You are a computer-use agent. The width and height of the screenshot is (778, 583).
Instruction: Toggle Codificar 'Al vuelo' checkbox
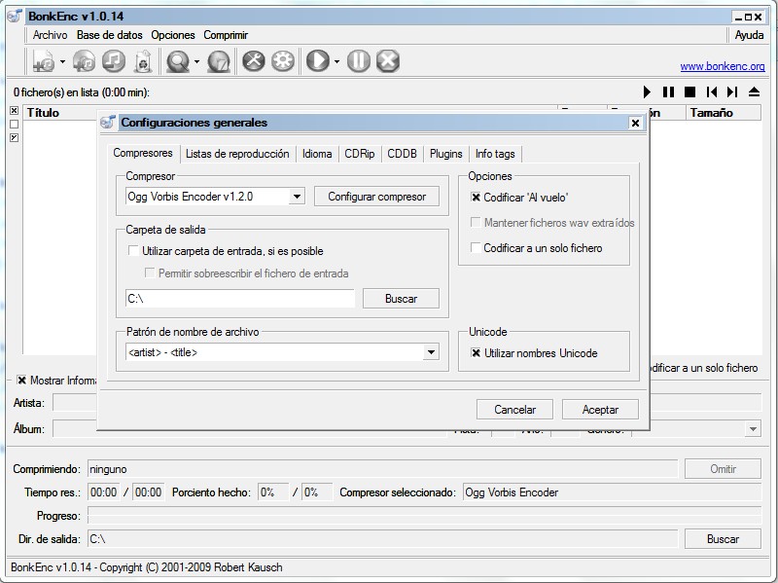pyautogui.click(x=476, y=198)
